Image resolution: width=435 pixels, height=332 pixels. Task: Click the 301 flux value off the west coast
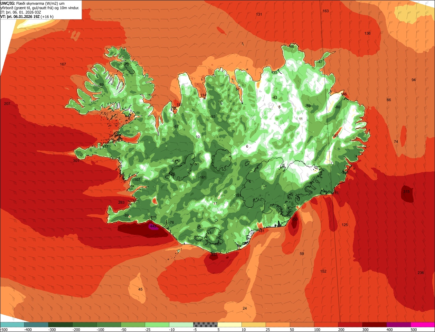(76, 161)
